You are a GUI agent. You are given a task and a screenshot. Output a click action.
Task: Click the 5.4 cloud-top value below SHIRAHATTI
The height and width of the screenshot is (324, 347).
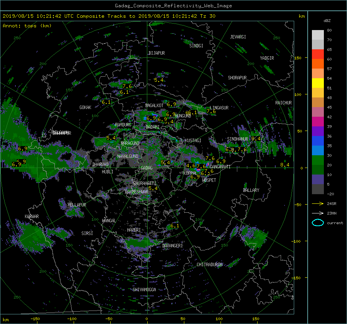tap(153, 188)
